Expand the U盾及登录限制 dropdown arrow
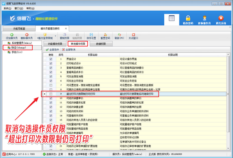 (56, 36)
